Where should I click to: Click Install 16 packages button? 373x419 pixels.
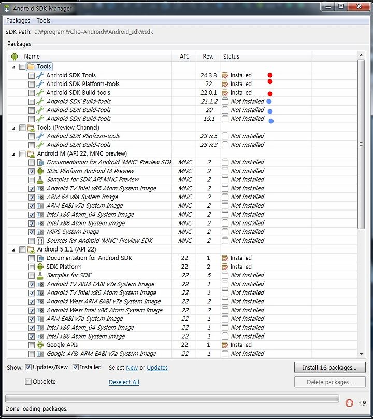[330, 368]
